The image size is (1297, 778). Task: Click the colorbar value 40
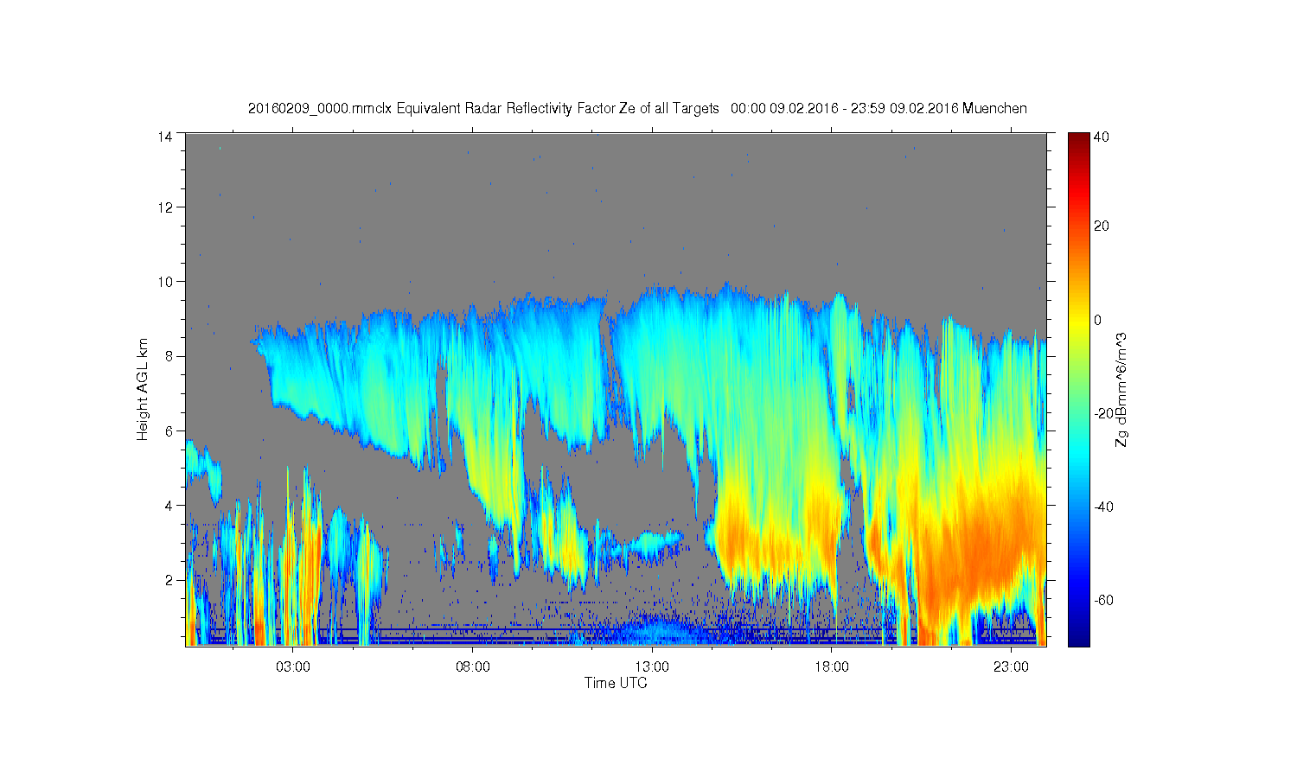coord(1102,137)
